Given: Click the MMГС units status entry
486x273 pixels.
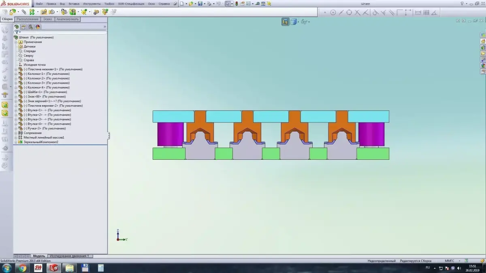Looking at the screenshot, I should 450,261.
